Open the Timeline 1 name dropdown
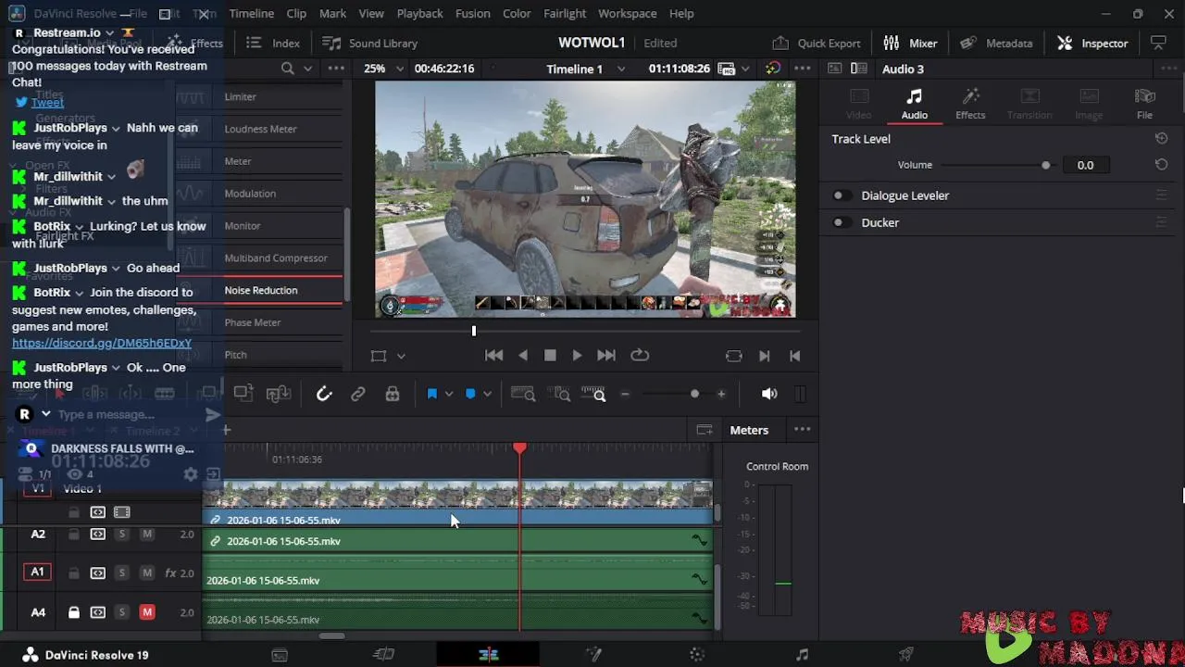Viewport: 1185px width, 667px height. (x=585, y=69)
